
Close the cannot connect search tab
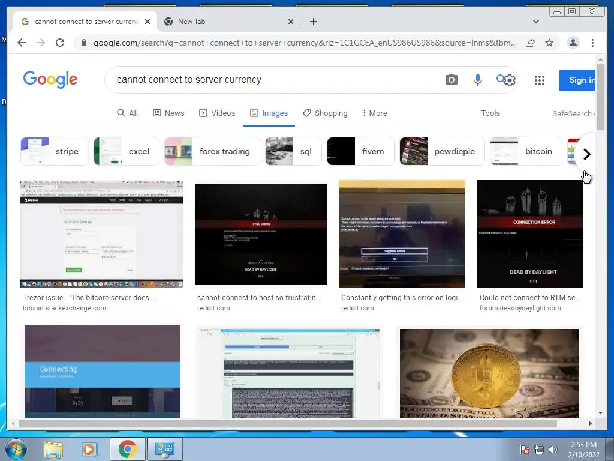coord(148,22)
